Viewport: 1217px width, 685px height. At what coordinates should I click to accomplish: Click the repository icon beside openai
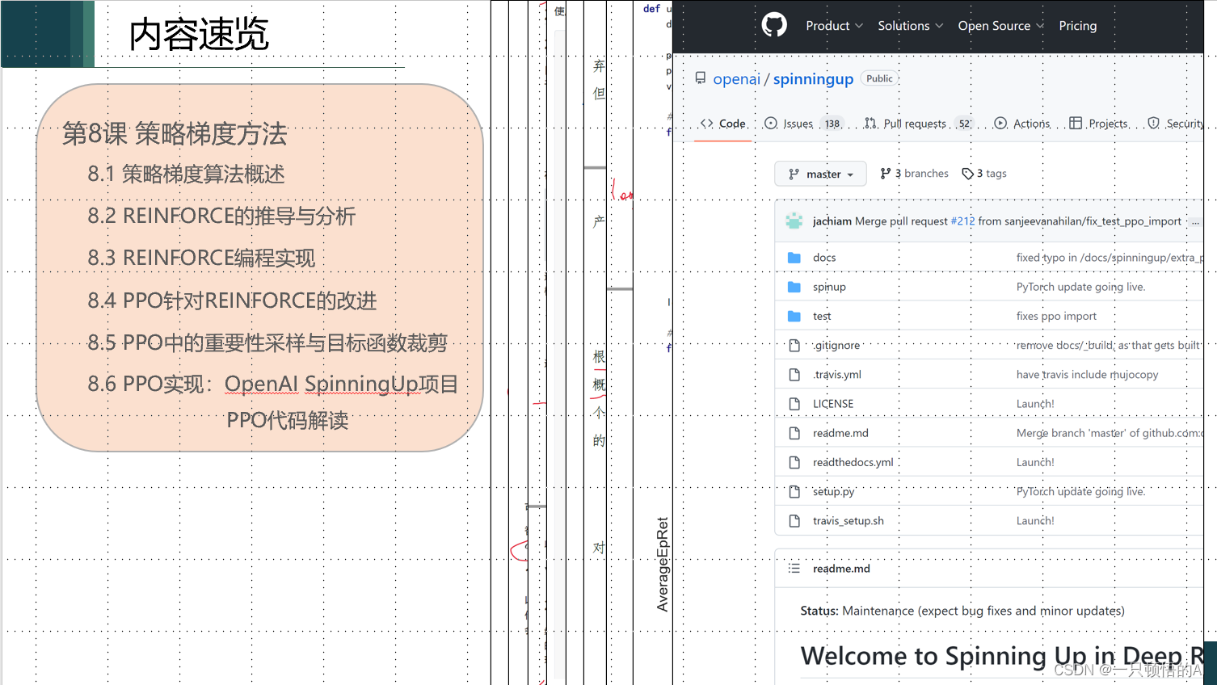(x=701, y=78)
